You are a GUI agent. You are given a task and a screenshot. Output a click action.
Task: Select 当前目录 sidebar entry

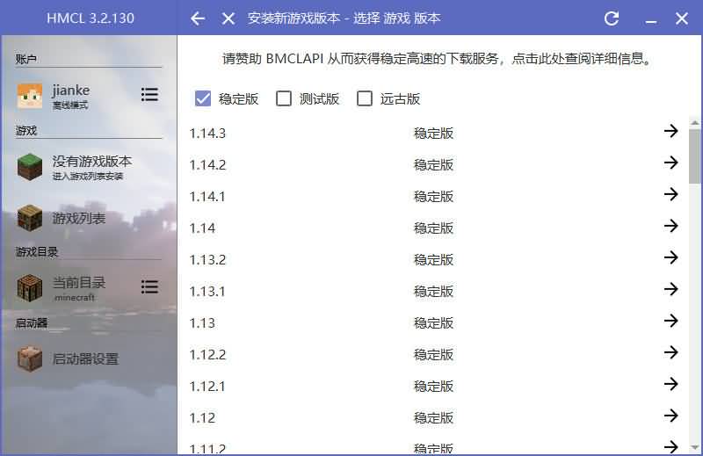point(79,283)
